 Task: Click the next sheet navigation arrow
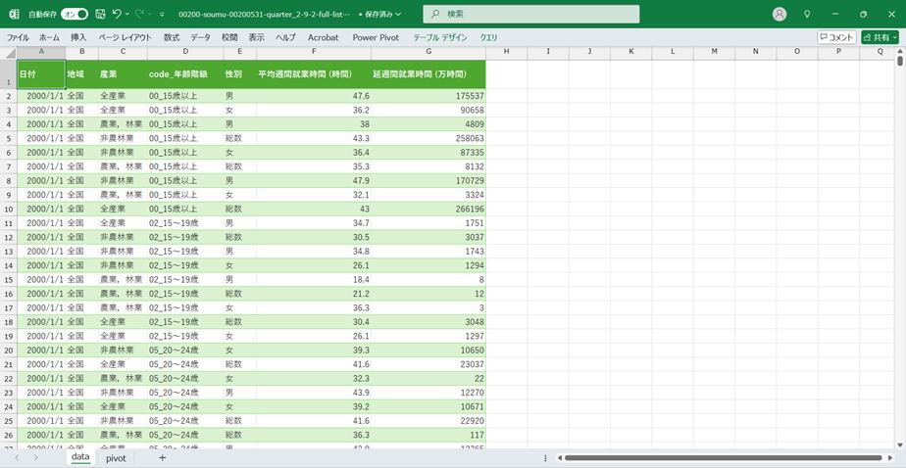pos(36,457)
